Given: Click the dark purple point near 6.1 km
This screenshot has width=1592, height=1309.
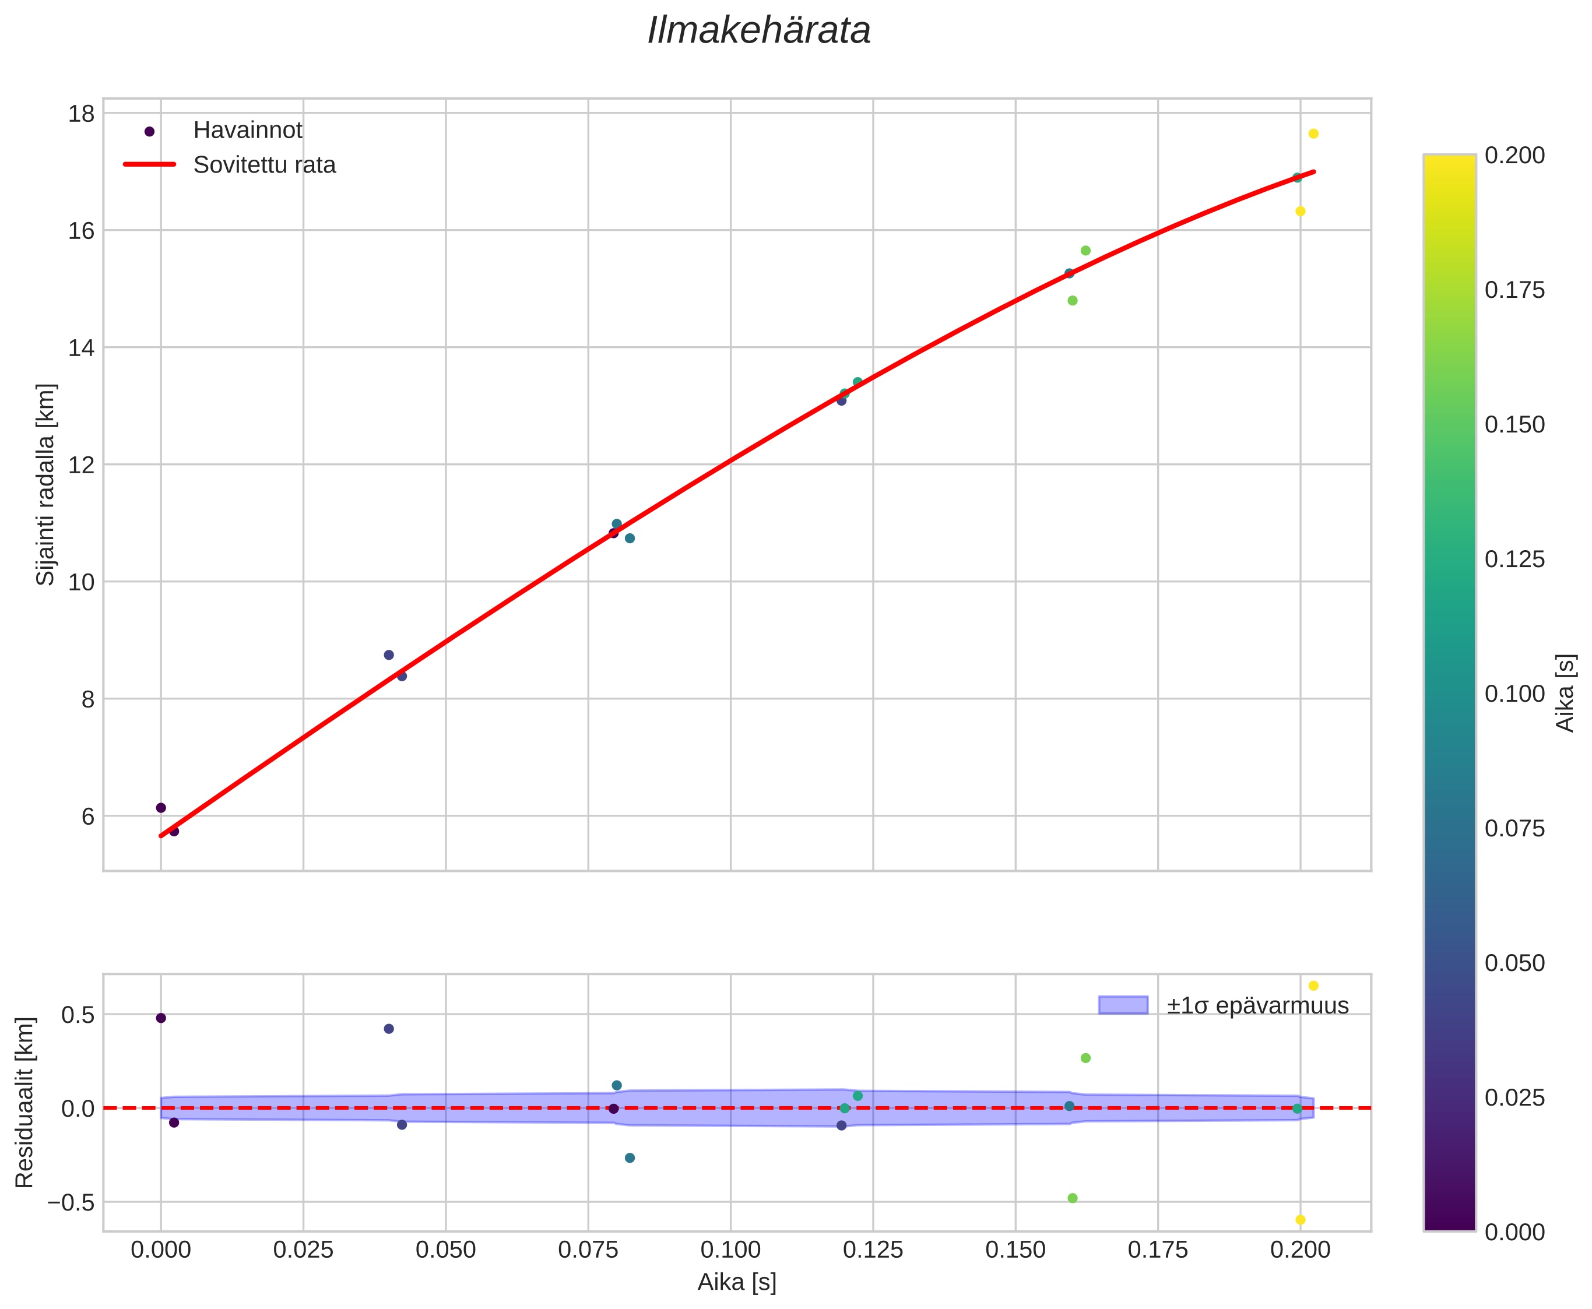Looking at the screenshot, I should click(161, 808).
